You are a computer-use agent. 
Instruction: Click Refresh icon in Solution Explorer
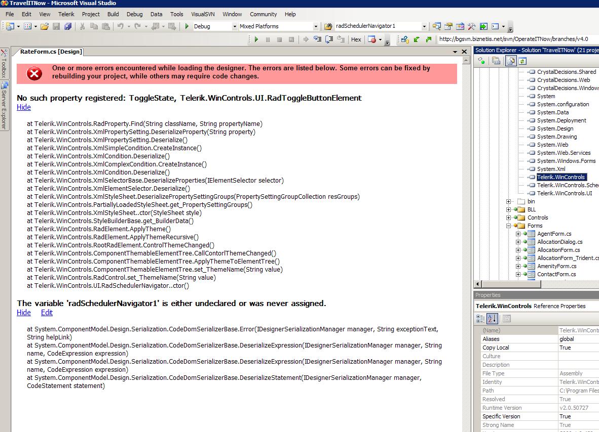pyautogui.click(x=522, y=61)
